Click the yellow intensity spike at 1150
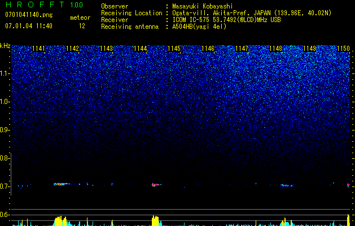Screen dimensions: 355x226 pos(348,220)
